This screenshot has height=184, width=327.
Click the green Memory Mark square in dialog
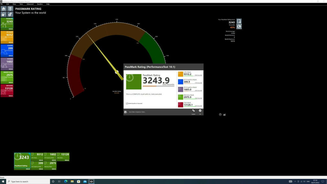[x=181, y=97]
